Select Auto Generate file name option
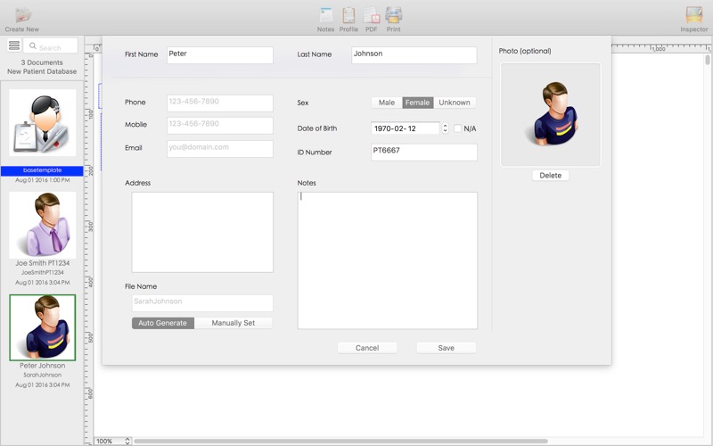Screen dimensions: 713x446 point(163,323)
